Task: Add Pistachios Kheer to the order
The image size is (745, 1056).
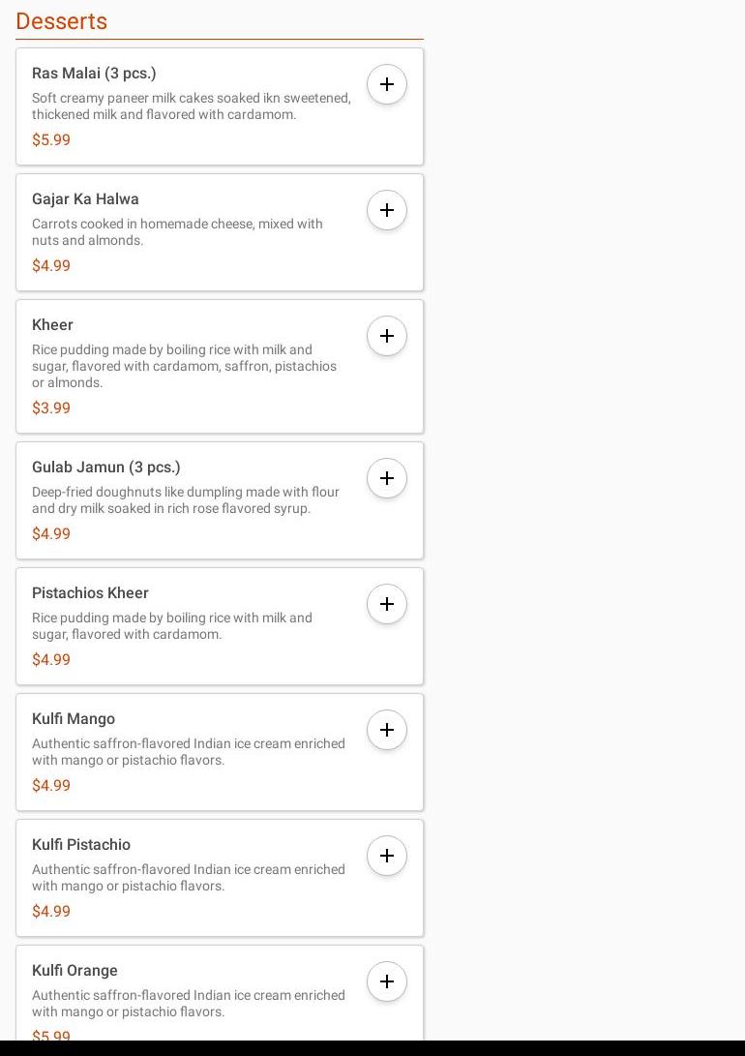Action: pyautogui.click(x=387, y=604)
